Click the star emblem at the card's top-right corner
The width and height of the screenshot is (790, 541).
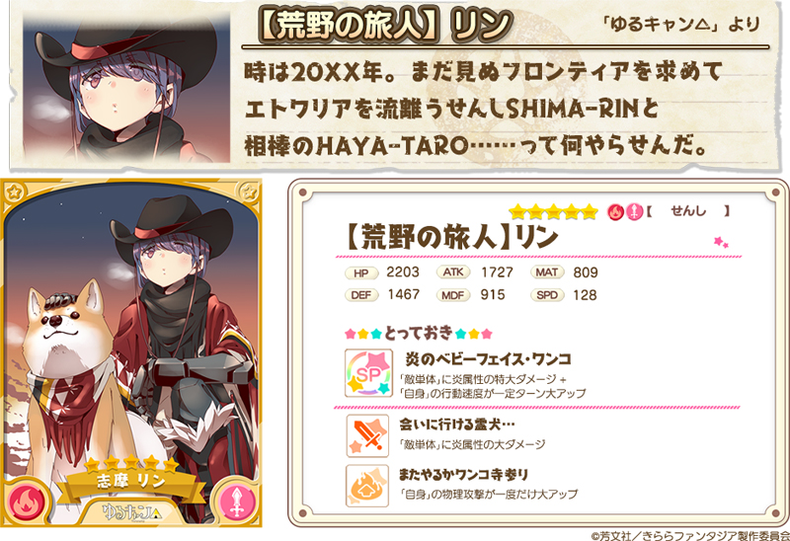coord(249,191)
